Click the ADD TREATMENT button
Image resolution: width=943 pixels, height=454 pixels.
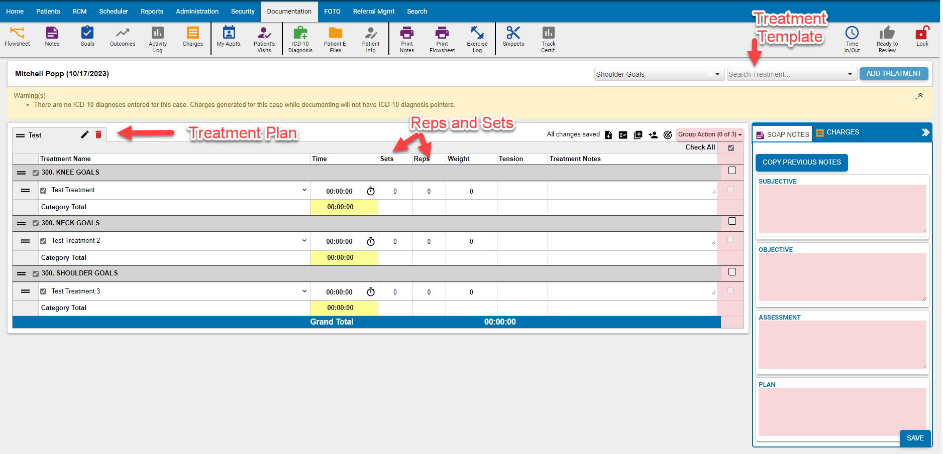click(893, 74)
